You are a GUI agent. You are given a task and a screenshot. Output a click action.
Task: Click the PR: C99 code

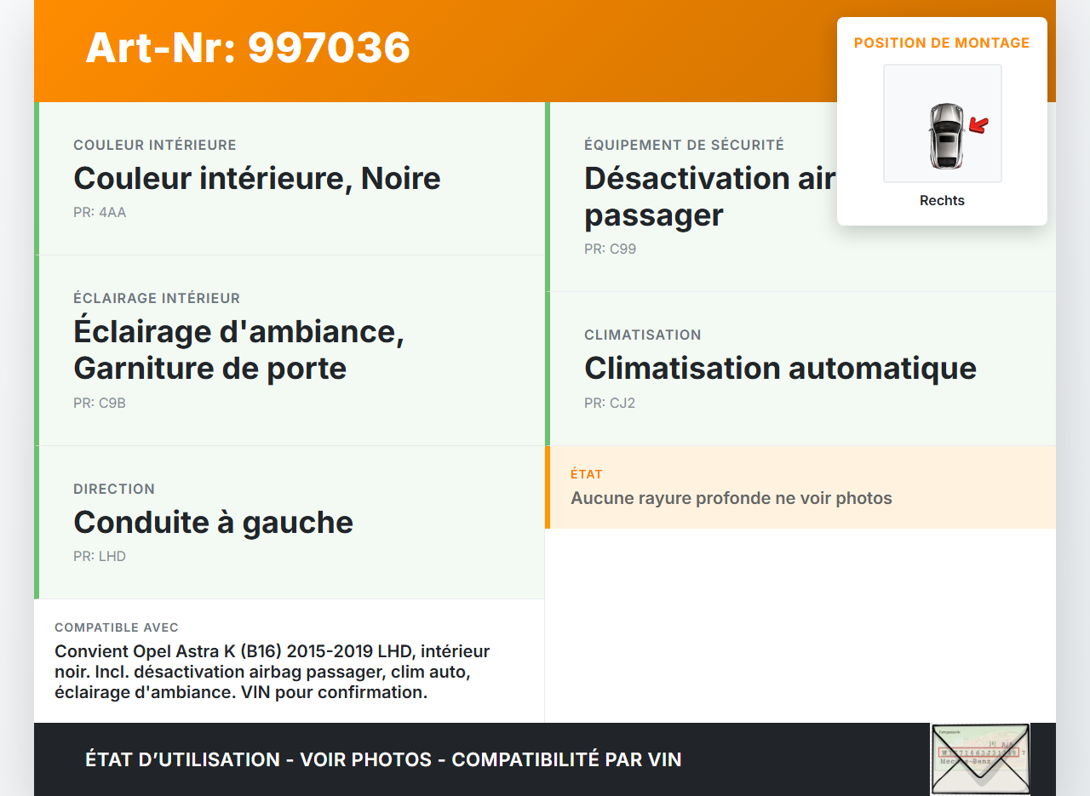[x=610, y=249]
